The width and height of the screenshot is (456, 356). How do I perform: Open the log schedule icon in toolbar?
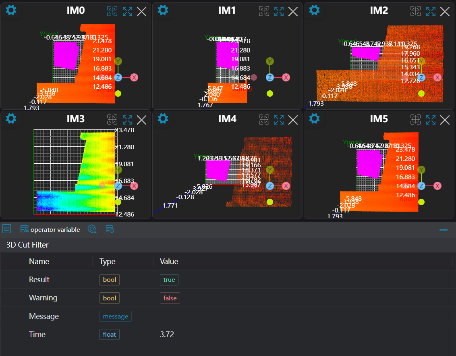[110, 229]
